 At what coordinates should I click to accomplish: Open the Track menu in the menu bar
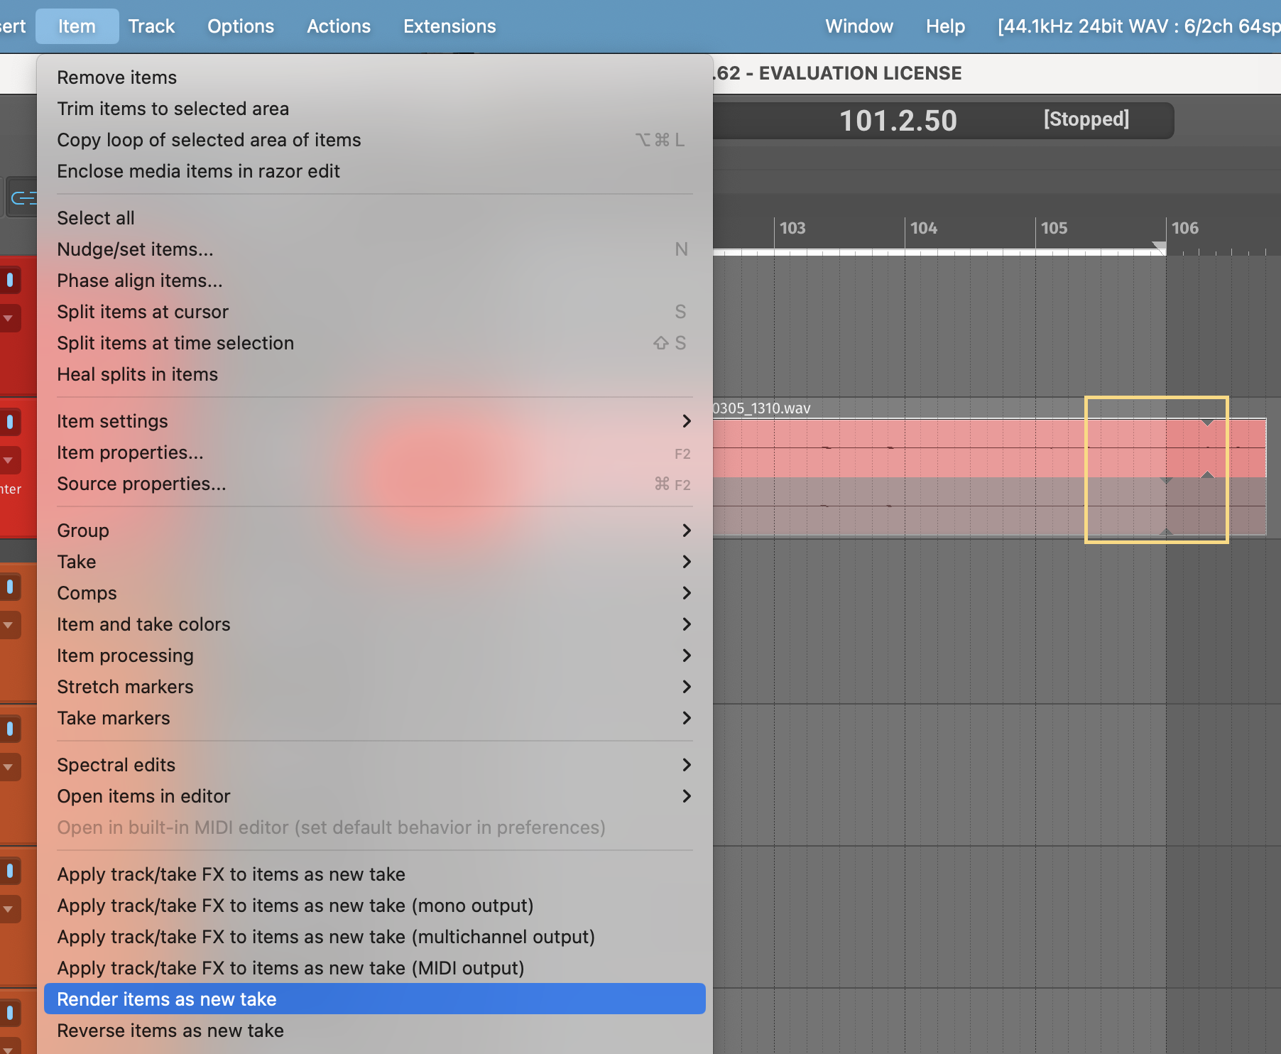(151, 26)
